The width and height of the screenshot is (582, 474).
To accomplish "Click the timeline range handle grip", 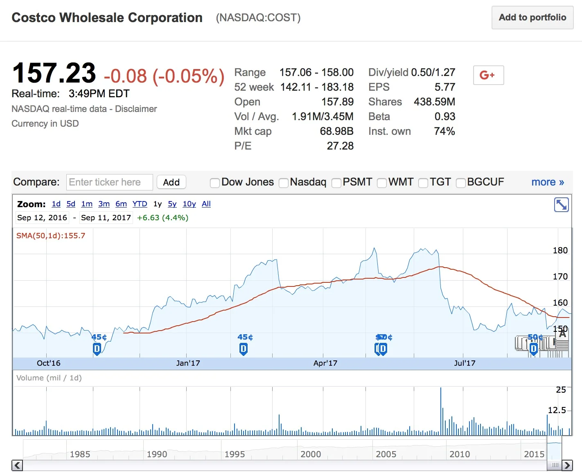I will tap(555, 465).
